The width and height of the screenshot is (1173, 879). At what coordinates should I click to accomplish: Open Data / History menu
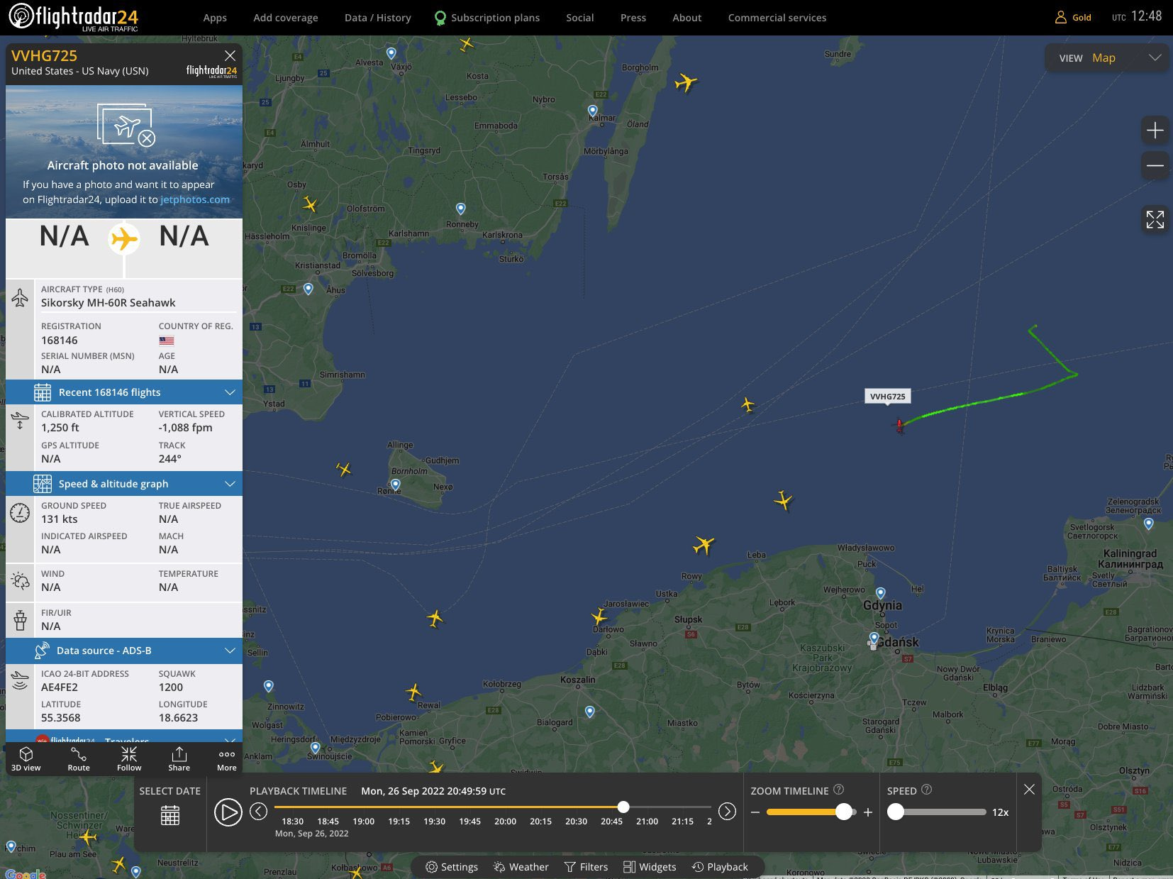(378, 18)
